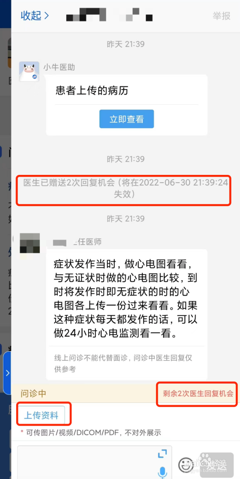The height and width of the screenshot is (479, 240).
Task: Click the 剩余2次医生回复机会 notice
Action: click(198, 393)
